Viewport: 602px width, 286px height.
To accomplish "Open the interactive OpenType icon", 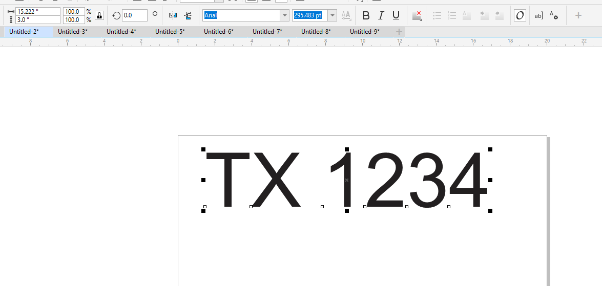I will (520, 15).
